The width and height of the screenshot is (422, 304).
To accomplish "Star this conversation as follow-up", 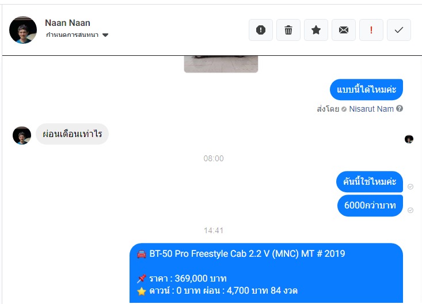I will point(316,30).
